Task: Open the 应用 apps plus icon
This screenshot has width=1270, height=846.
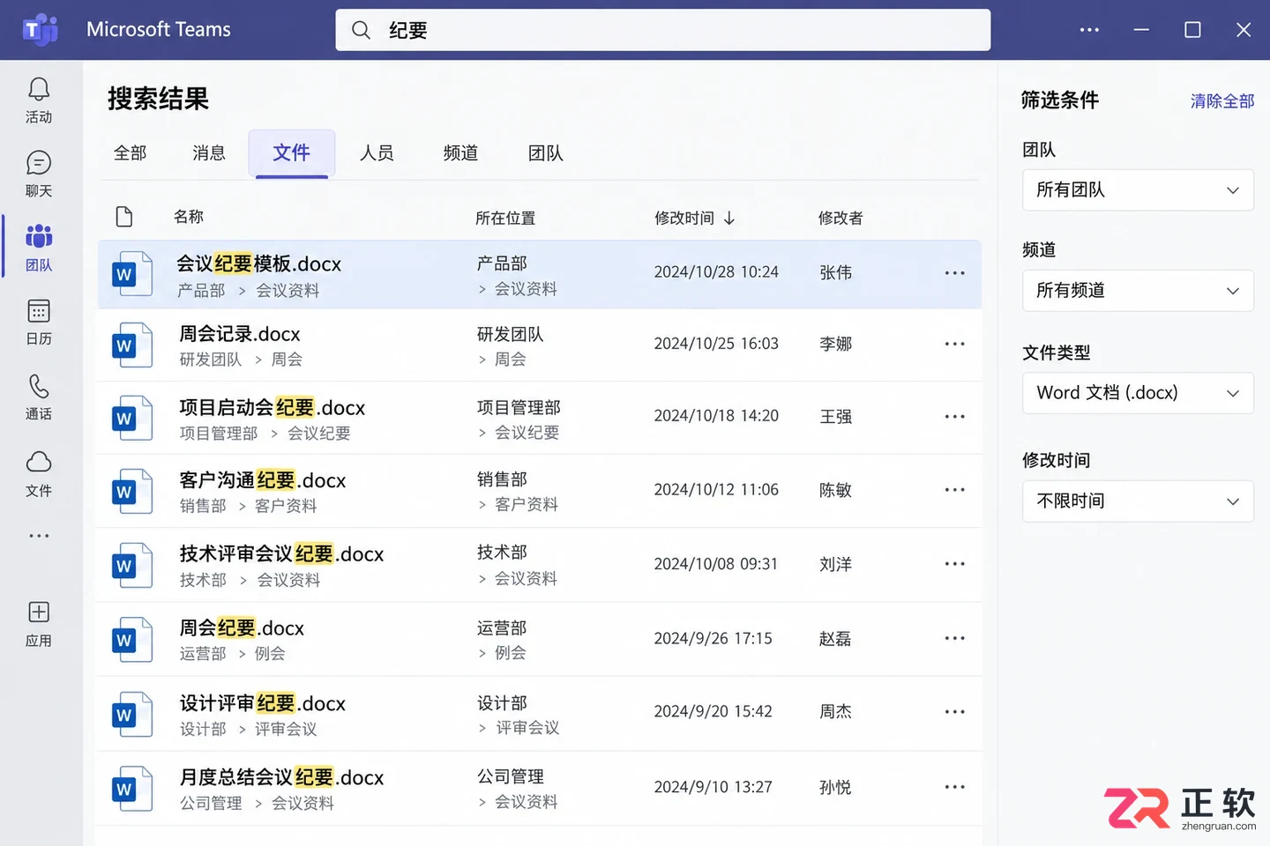Action: (x=39, y=612)
